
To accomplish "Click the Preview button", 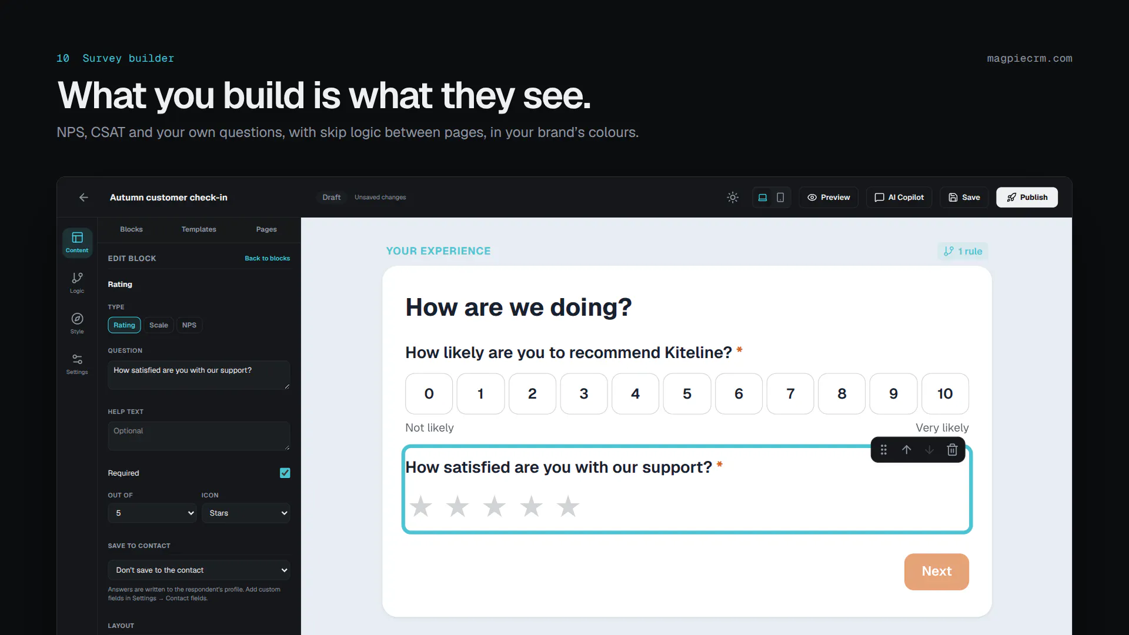I will 829,198.
